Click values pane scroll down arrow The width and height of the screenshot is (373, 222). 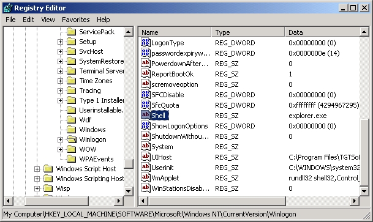pos(364,191)
